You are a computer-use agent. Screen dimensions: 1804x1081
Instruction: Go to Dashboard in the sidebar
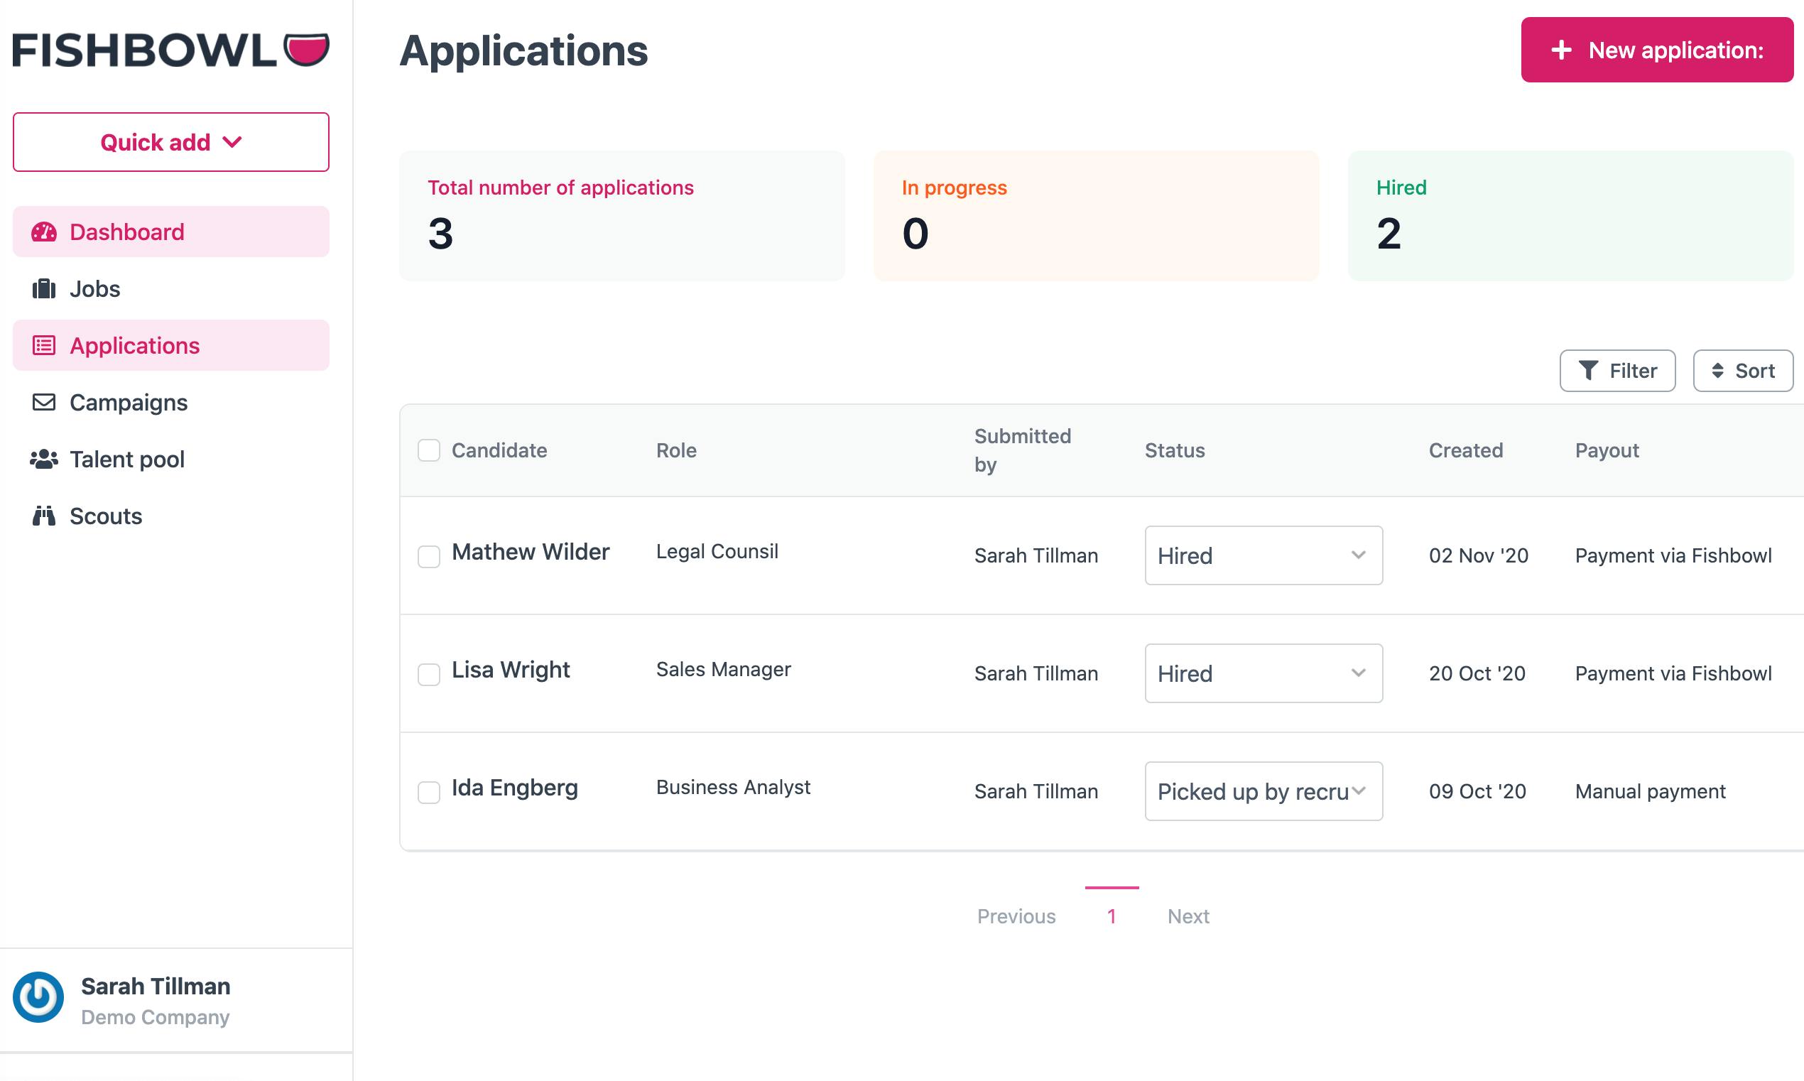point(171,232)
